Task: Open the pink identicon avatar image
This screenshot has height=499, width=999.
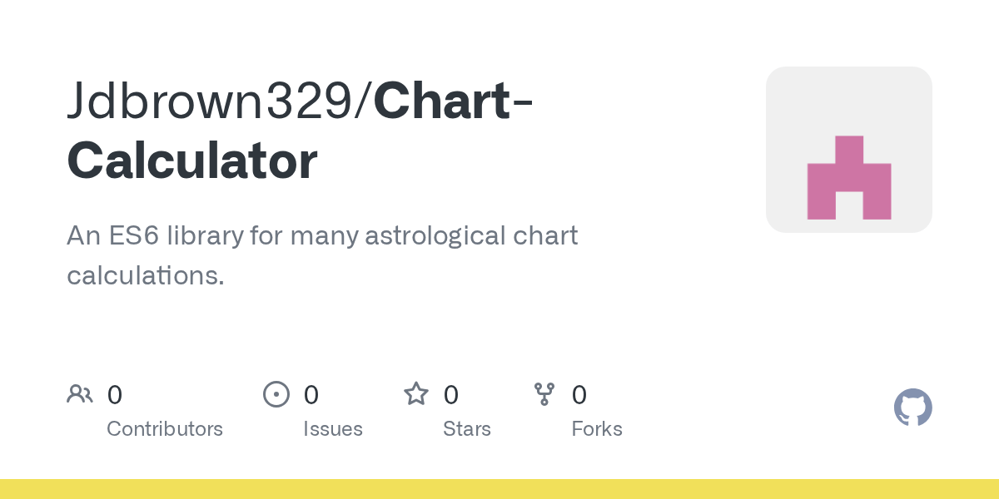Action: click(849, 178)
